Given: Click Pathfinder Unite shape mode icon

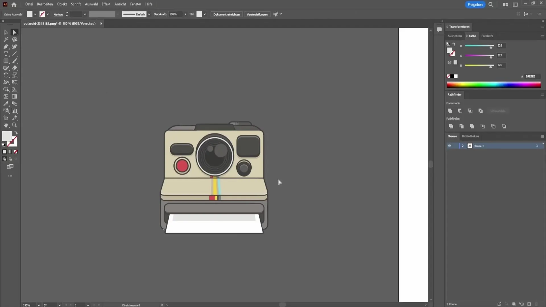Looking at the screenshot, I should 450,111.
